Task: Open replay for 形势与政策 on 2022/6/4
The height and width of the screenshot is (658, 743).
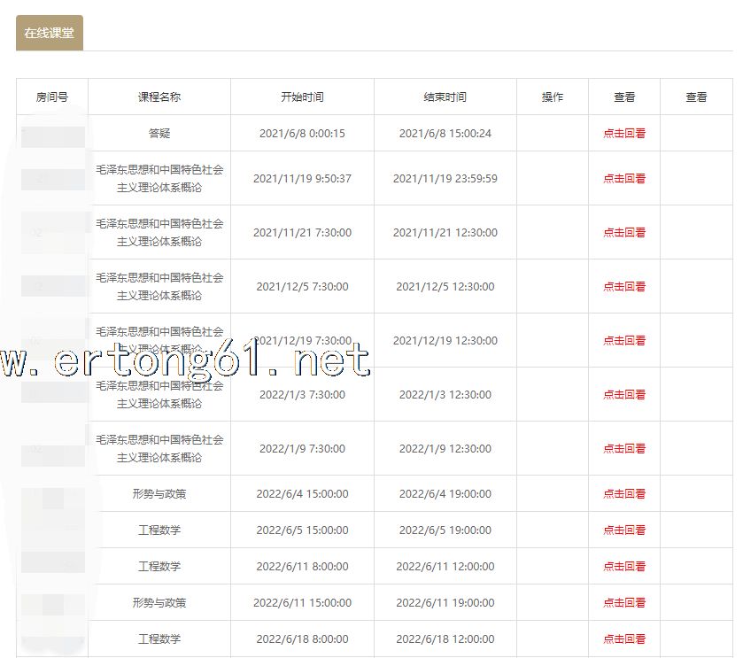Action: [624, 494]
